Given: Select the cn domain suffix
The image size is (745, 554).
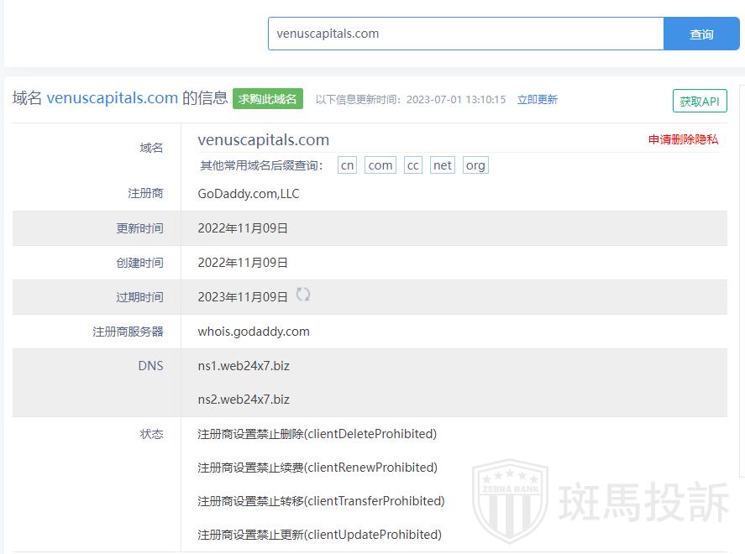Looking at the screenshot, I should [x=347, y=165].
